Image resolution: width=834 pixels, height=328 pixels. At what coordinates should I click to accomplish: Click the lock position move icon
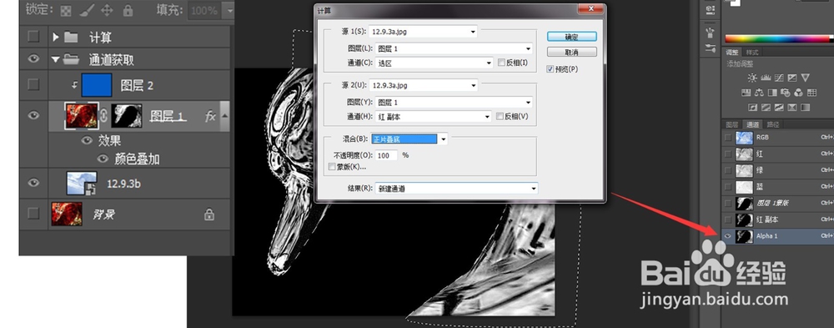click(x=107, y=10)
